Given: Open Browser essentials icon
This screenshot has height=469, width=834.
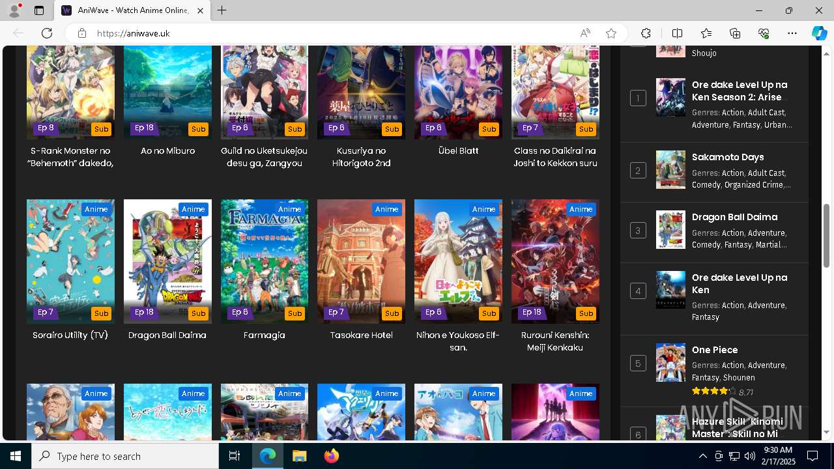Looking at the screenshot, I should [764, 33].
